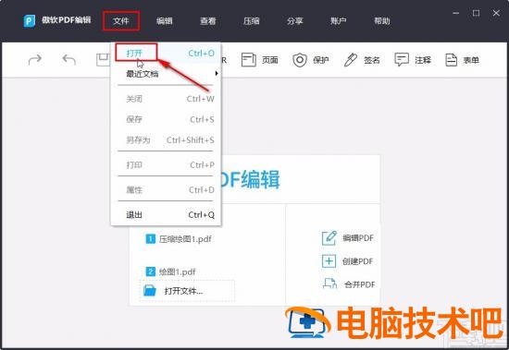This screenshot has height=350, width=509.
Task: Click the 创建PDF plus icon
Action: tap(329, 260)
